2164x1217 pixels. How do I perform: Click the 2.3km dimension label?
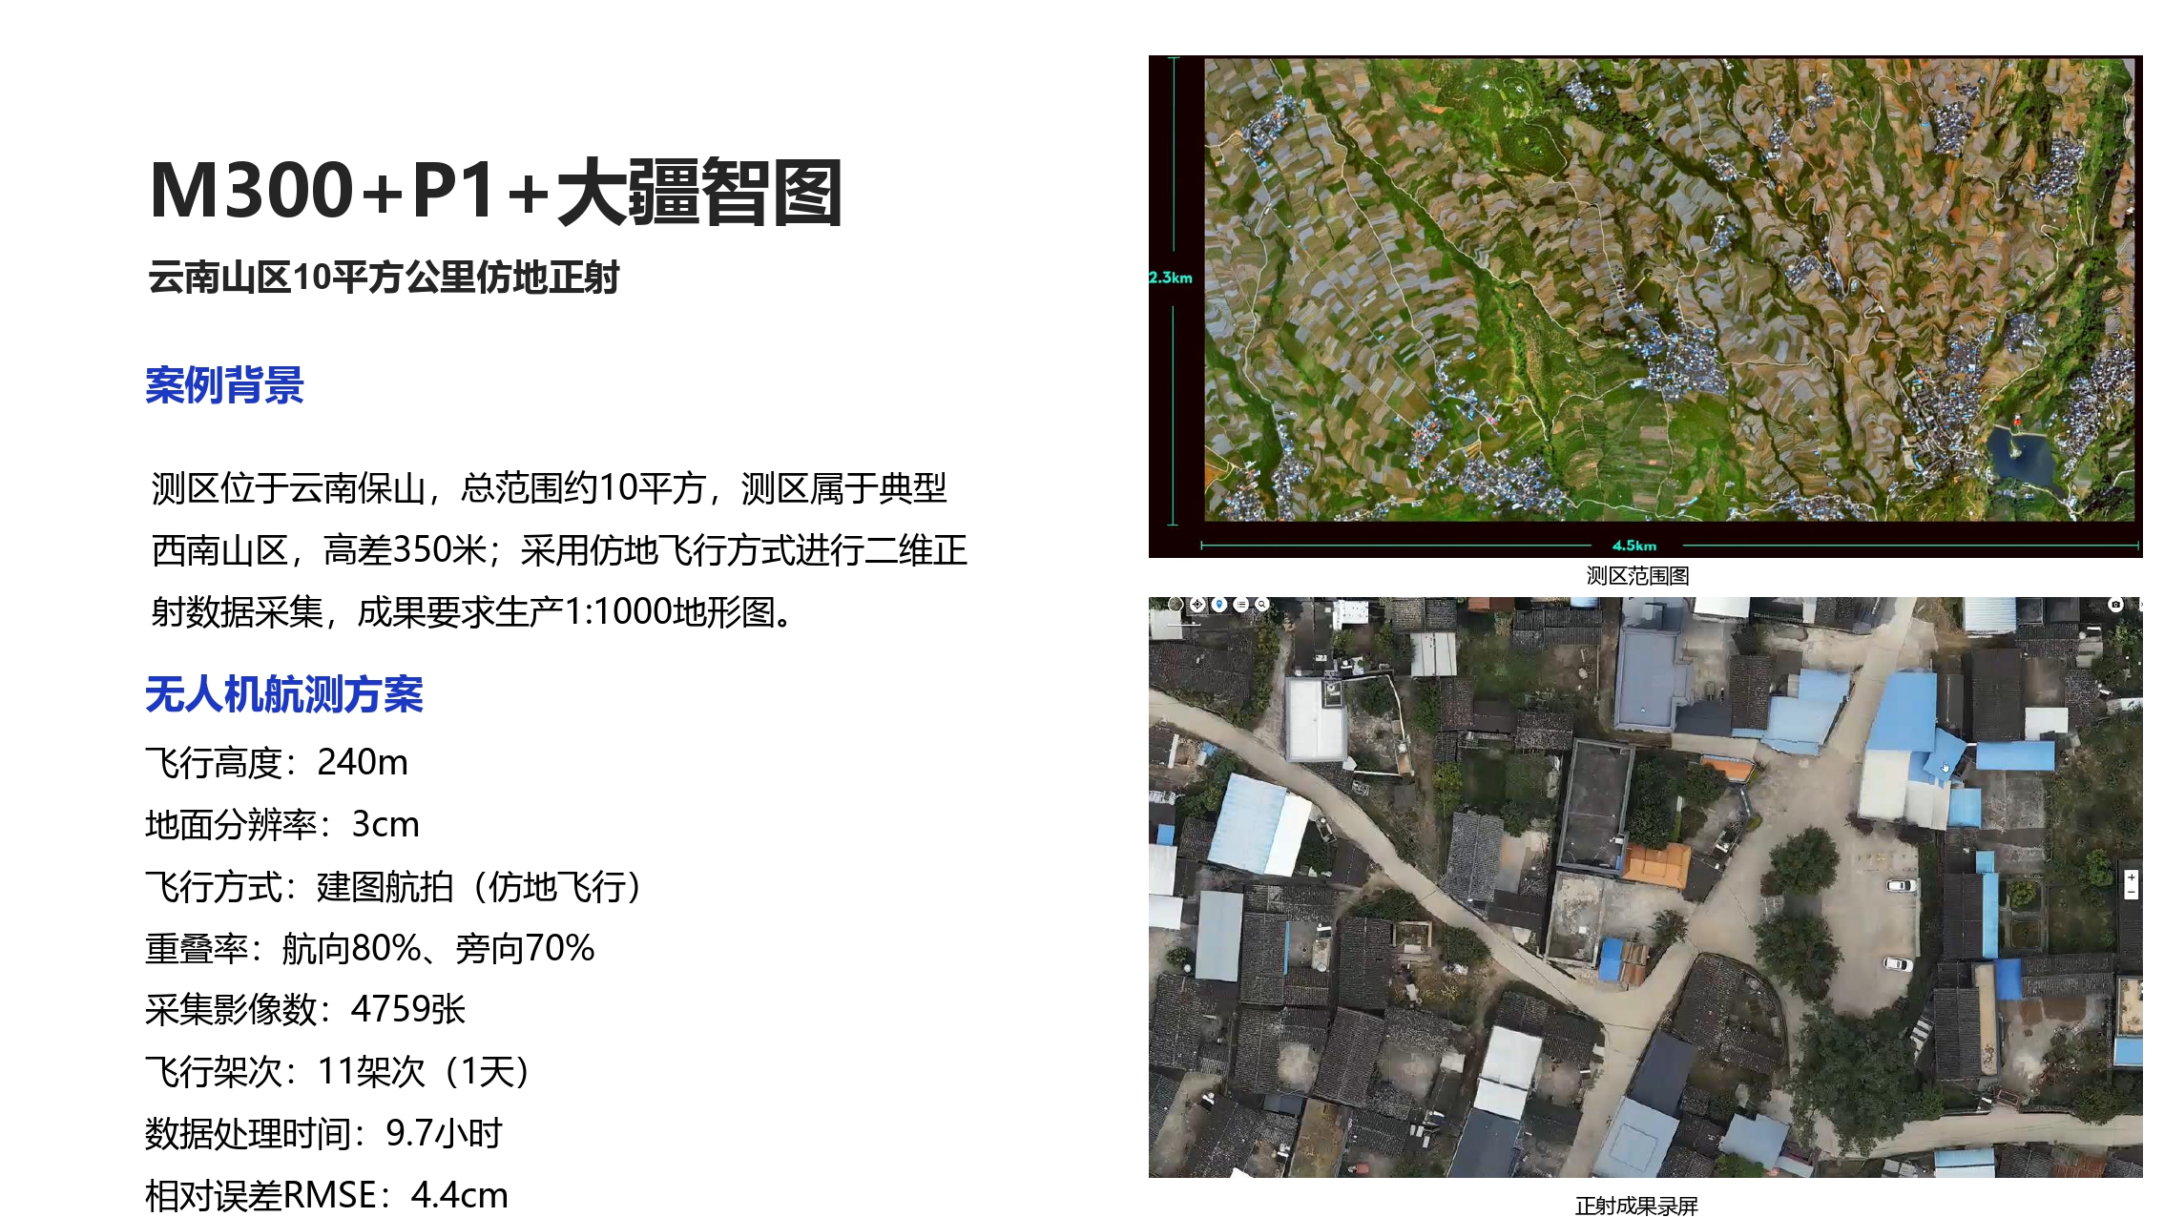[1171, 278]
